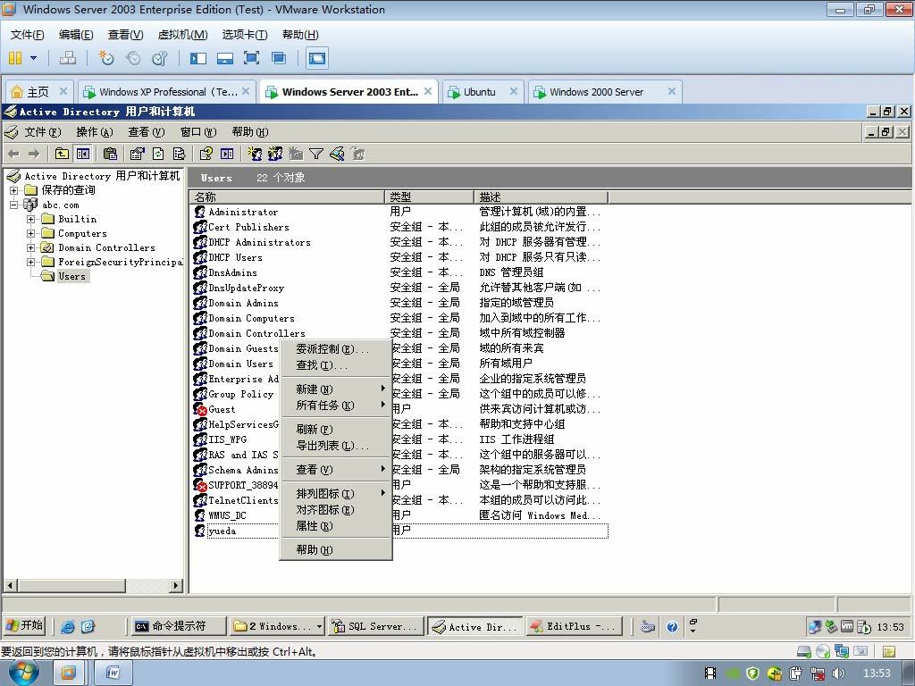Open 所有任务(K) submenu in context menu

pos(336,406)
